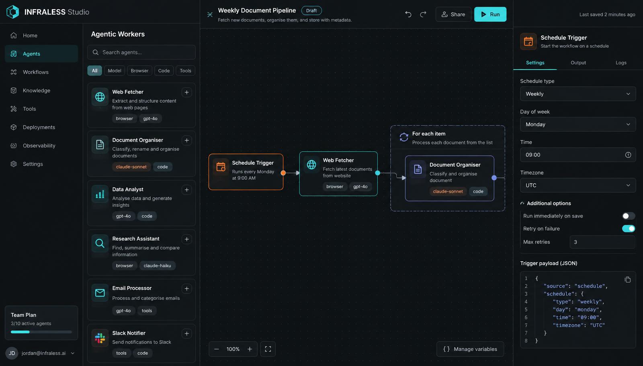Filter agents by the Model tab
Viewport: 643px width, 366px height.
tap(115, 71)
